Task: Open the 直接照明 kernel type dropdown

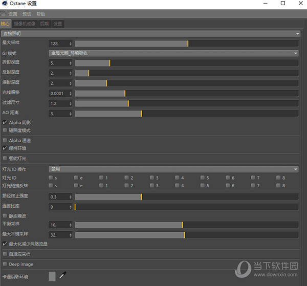Action: tap(150, 34)
